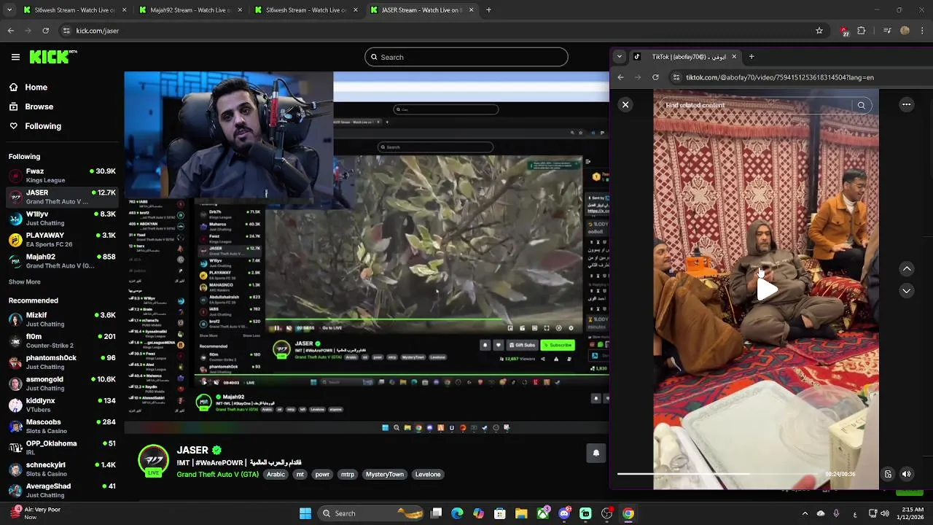
Task: Click the Kick search field
Action: coord(466,57)
